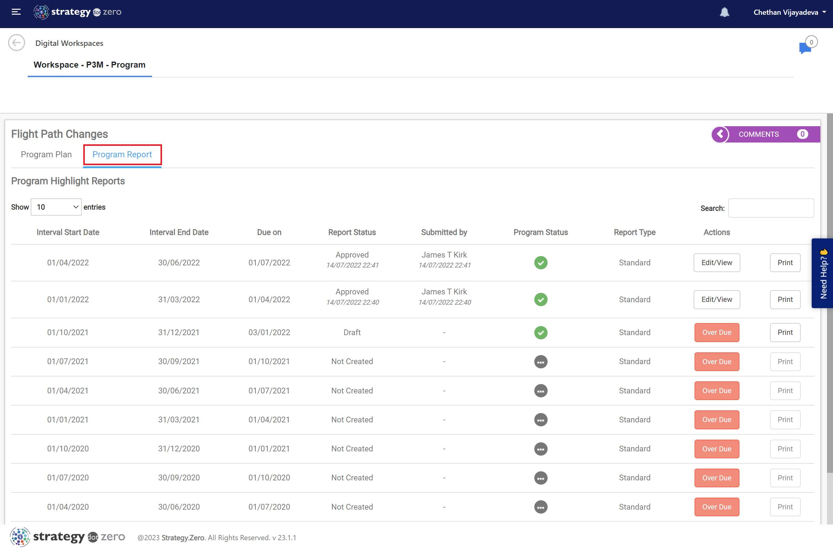Click grey status icon for 01/07/2020 row

click(541, 478)
